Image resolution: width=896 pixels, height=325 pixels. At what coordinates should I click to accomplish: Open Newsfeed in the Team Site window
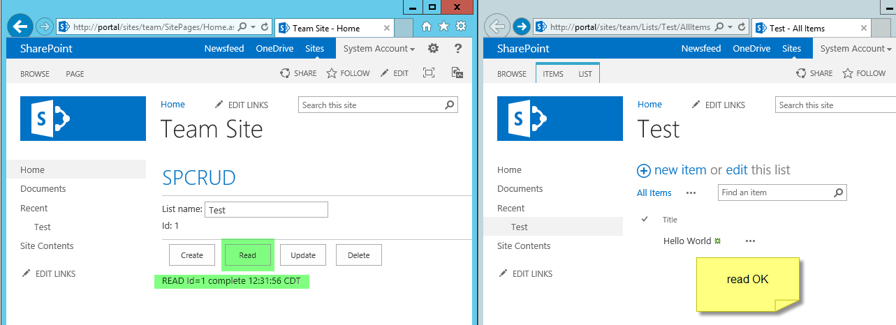coord(224,49)
